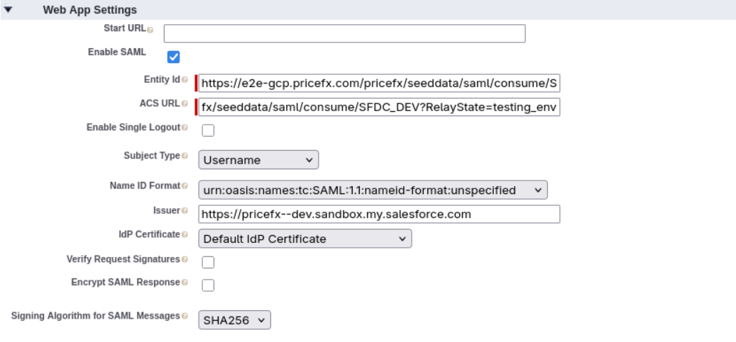Open the Subject Type dropdown

[258, 160]
